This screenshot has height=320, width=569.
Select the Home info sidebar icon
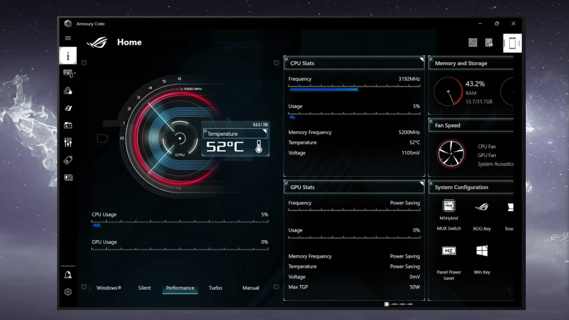[68, 55]
